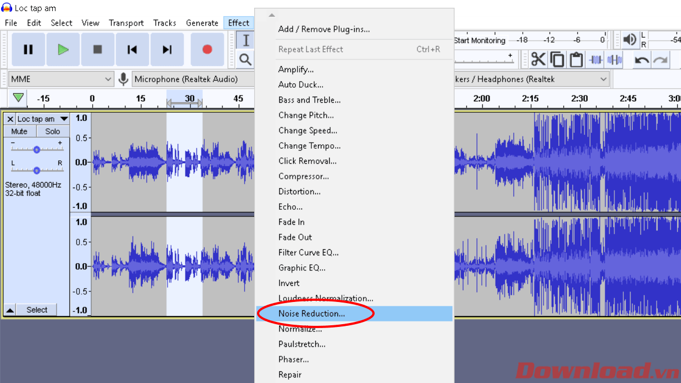Mute the Loc tap am track

click(x=19, y=131)
